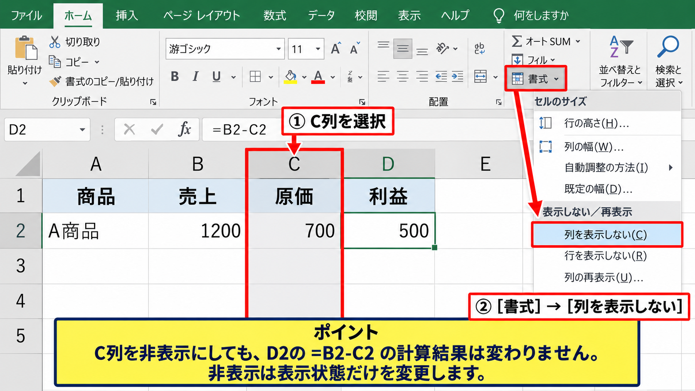Choose Row Height (行の高さ) menu item

coord(608,123)
